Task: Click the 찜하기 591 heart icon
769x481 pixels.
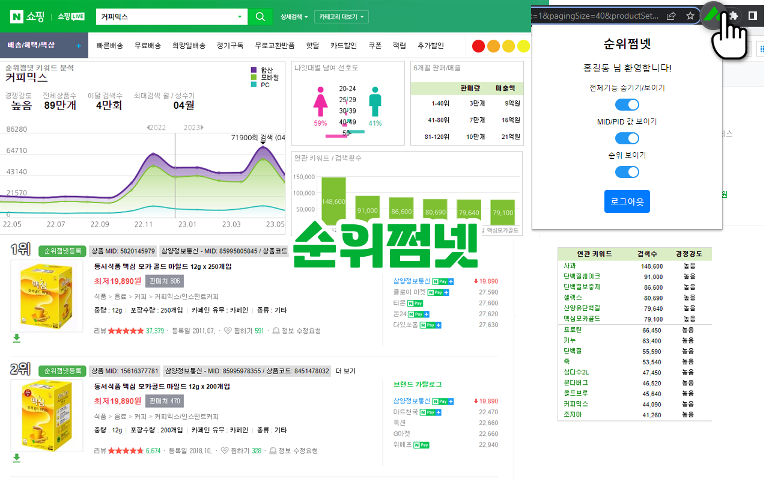Action: 228,331
